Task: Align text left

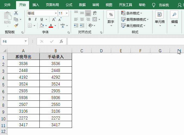Action: 76,19
